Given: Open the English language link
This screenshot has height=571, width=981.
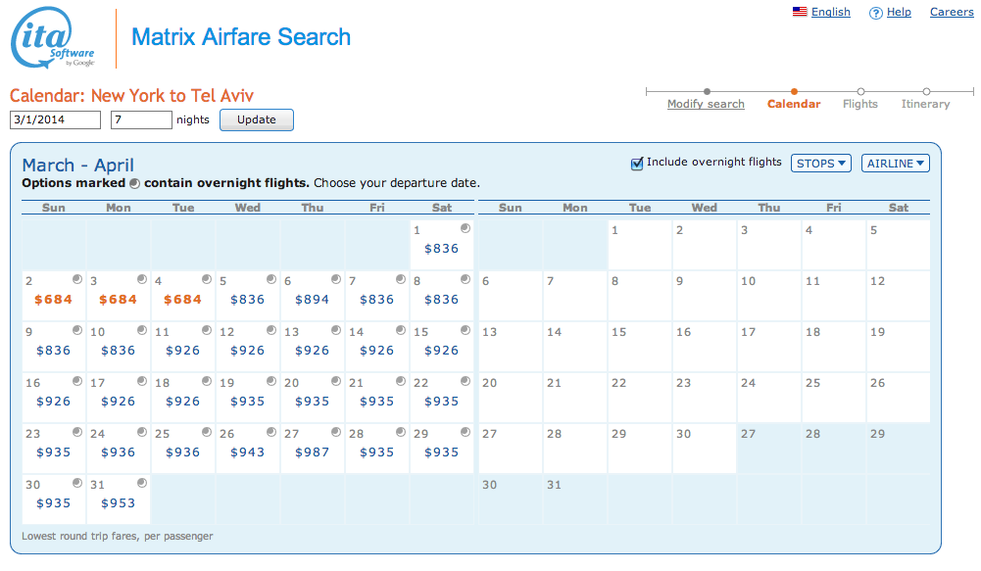Looking at the screenshot, I should [831, 12].
